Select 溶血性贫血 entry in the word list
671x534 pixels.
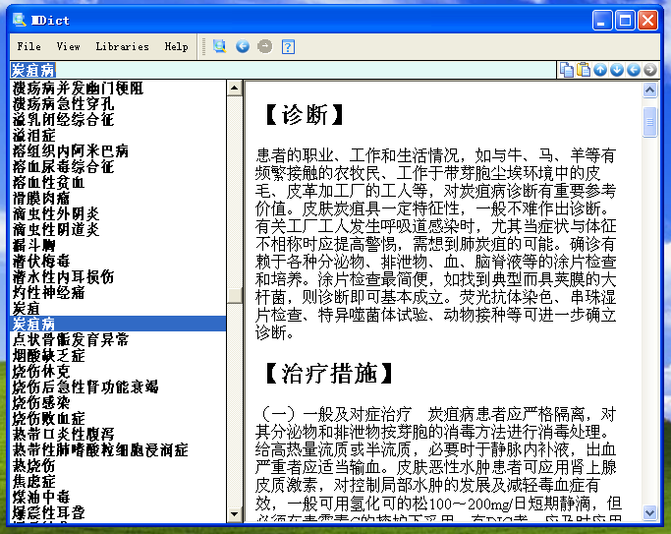point(48,182)
